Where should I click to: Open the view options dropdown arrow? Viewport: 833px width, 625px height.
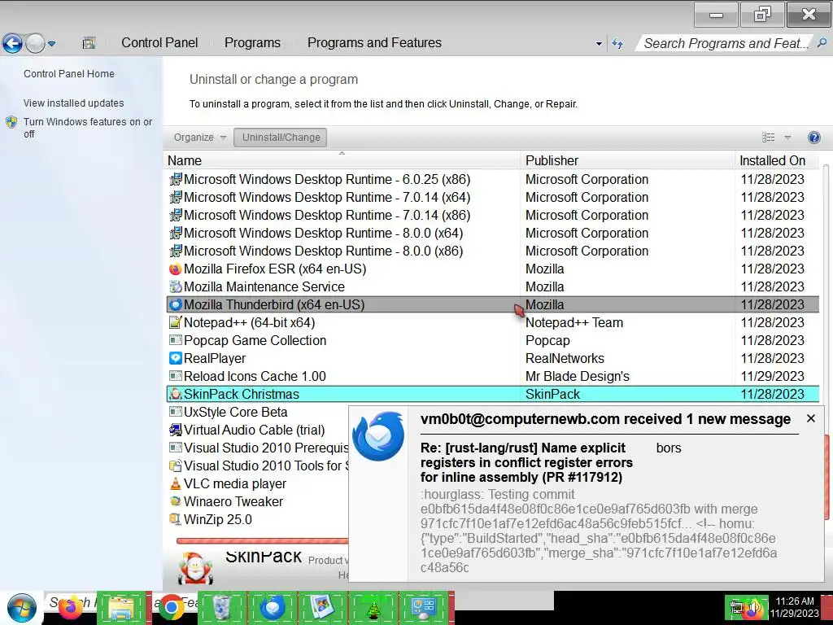coord(787,138)
